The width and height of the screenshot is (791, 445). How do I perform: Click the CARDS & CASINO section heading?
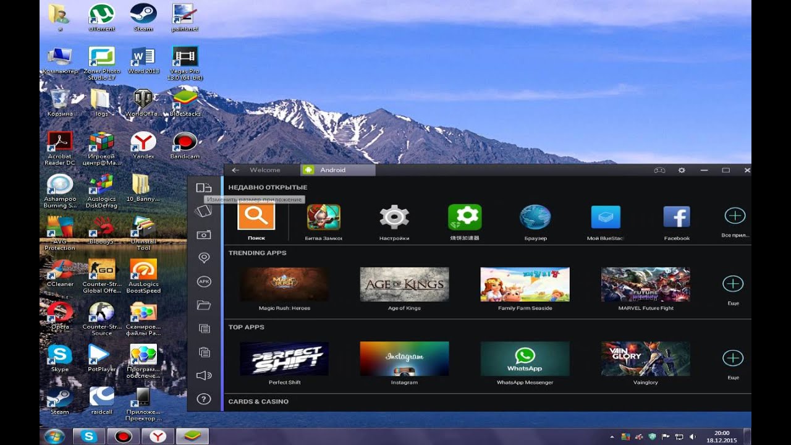(x=258, y=402)
